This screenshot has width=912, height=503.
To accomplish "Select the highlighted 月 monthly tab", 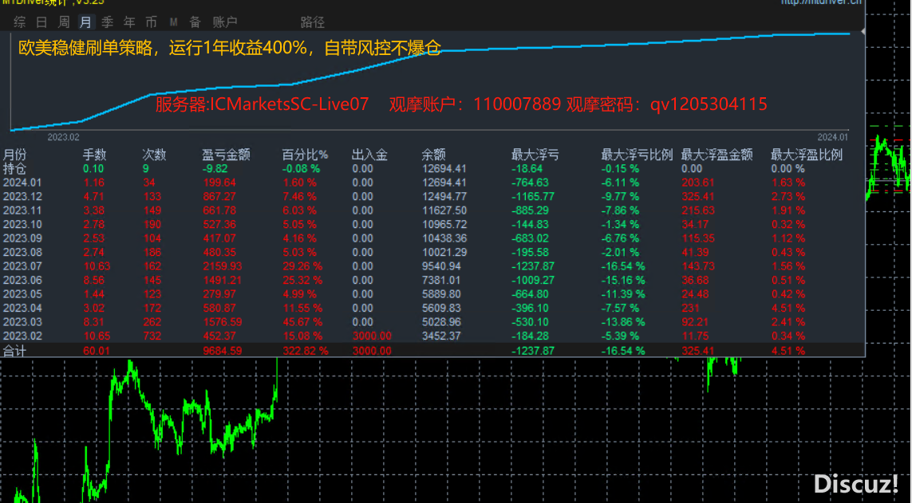I will coord(85,22).
